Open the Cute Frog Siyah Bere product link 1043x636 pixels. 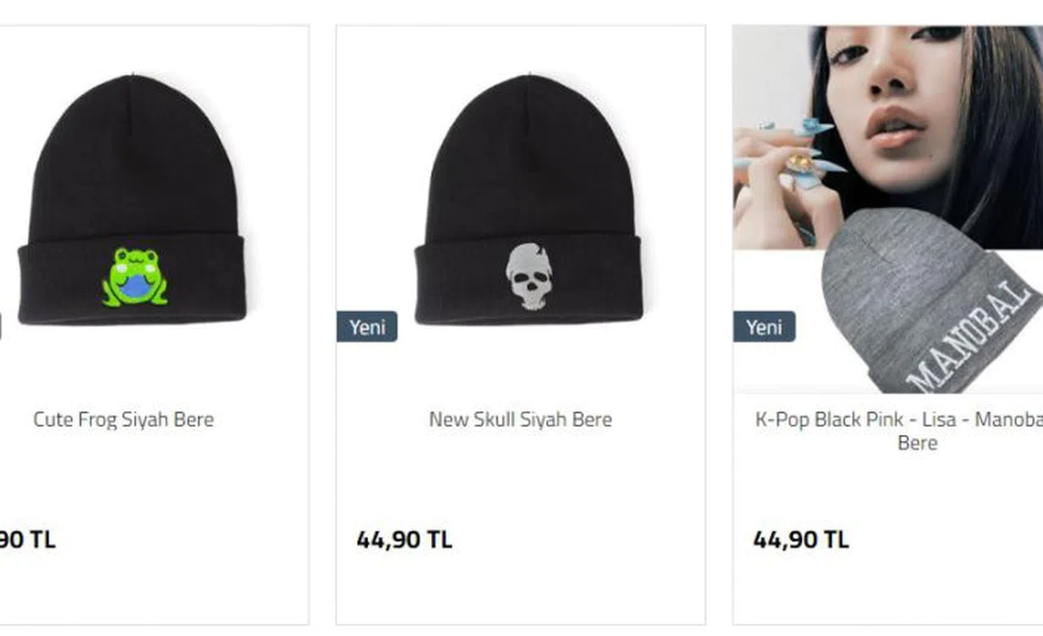pyautogui.click(x=124, y=419)
